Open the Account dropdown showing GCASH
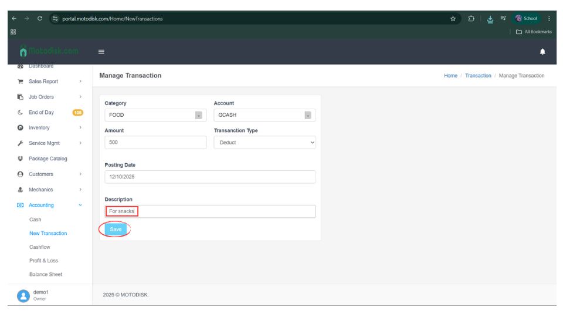563x317 pixels. click(264, 115)
